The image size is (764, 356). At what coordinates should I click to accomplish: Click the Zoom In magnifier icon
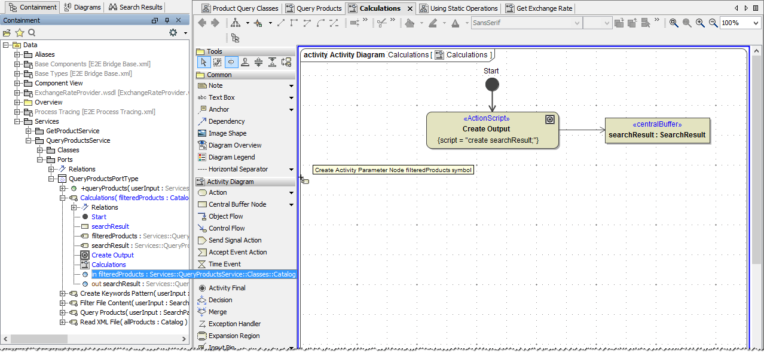[699, 22]
